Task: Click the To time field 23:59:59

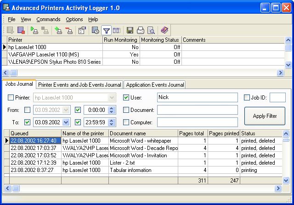Action: point(96,122)
